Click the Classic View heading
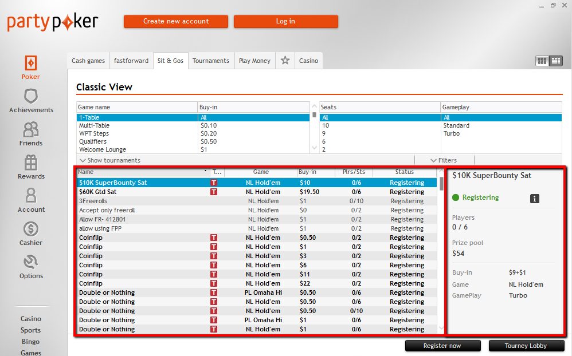572x356 pixels. [104, 87]
